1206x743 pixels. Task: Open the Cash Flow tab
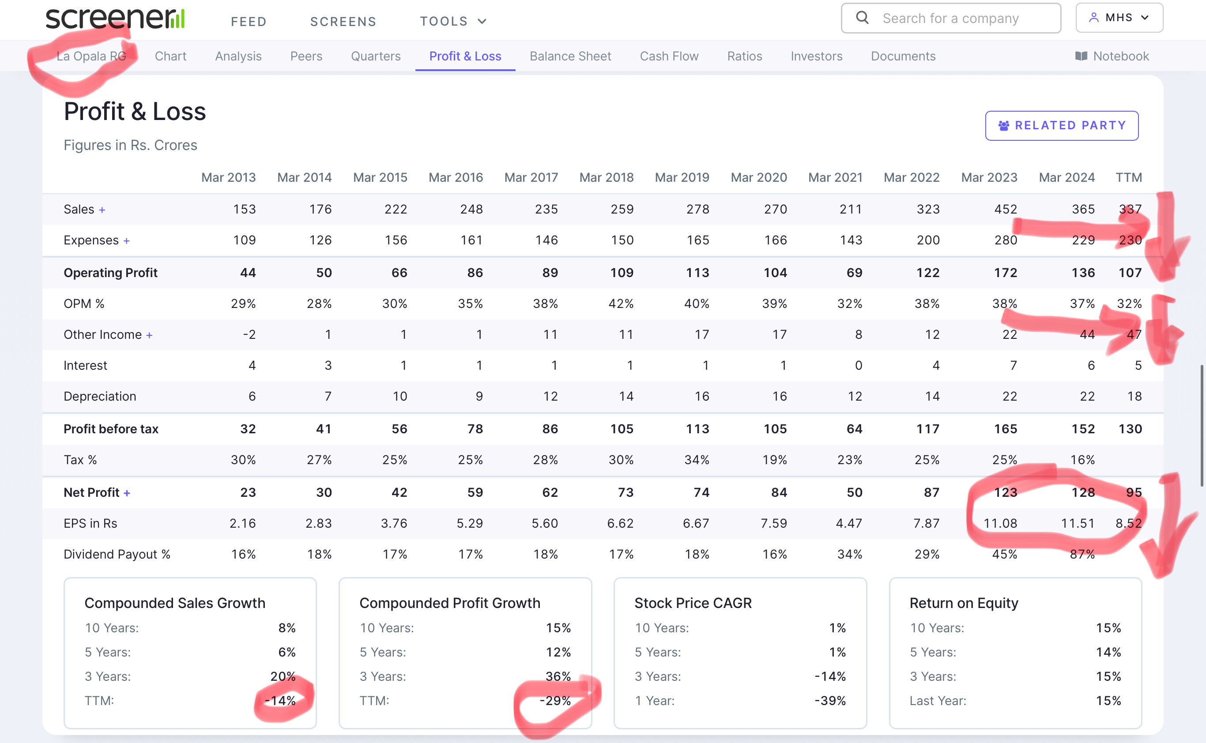click(669, 56)
